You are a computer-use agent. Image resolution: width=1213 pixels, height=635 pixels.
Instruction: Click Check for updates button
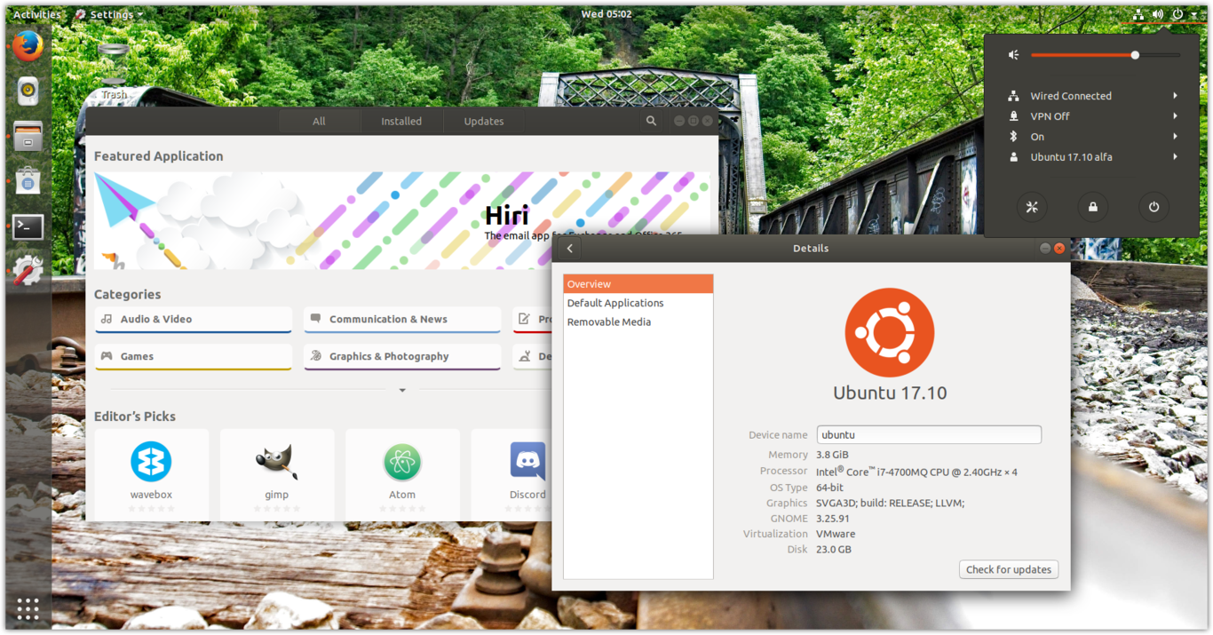(x=1009, y=569)
